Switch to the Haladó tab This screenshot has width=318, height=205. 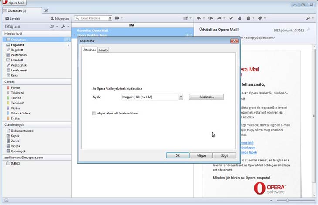click(x=103, y=50)
